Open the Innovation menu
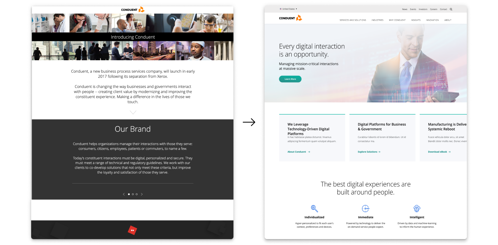This screenshot has width=498, height=245. pyautogui.click(x=432, y=20)
